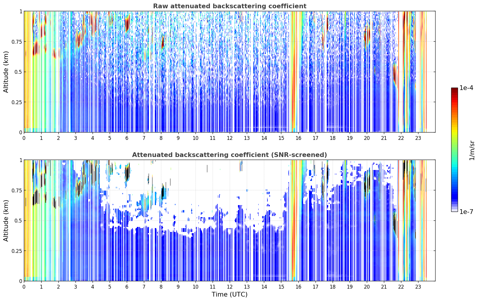Click the 1/m/sr colorbar unit label
The height and width of the screenshot is (301, 478).
coord(472,150)
